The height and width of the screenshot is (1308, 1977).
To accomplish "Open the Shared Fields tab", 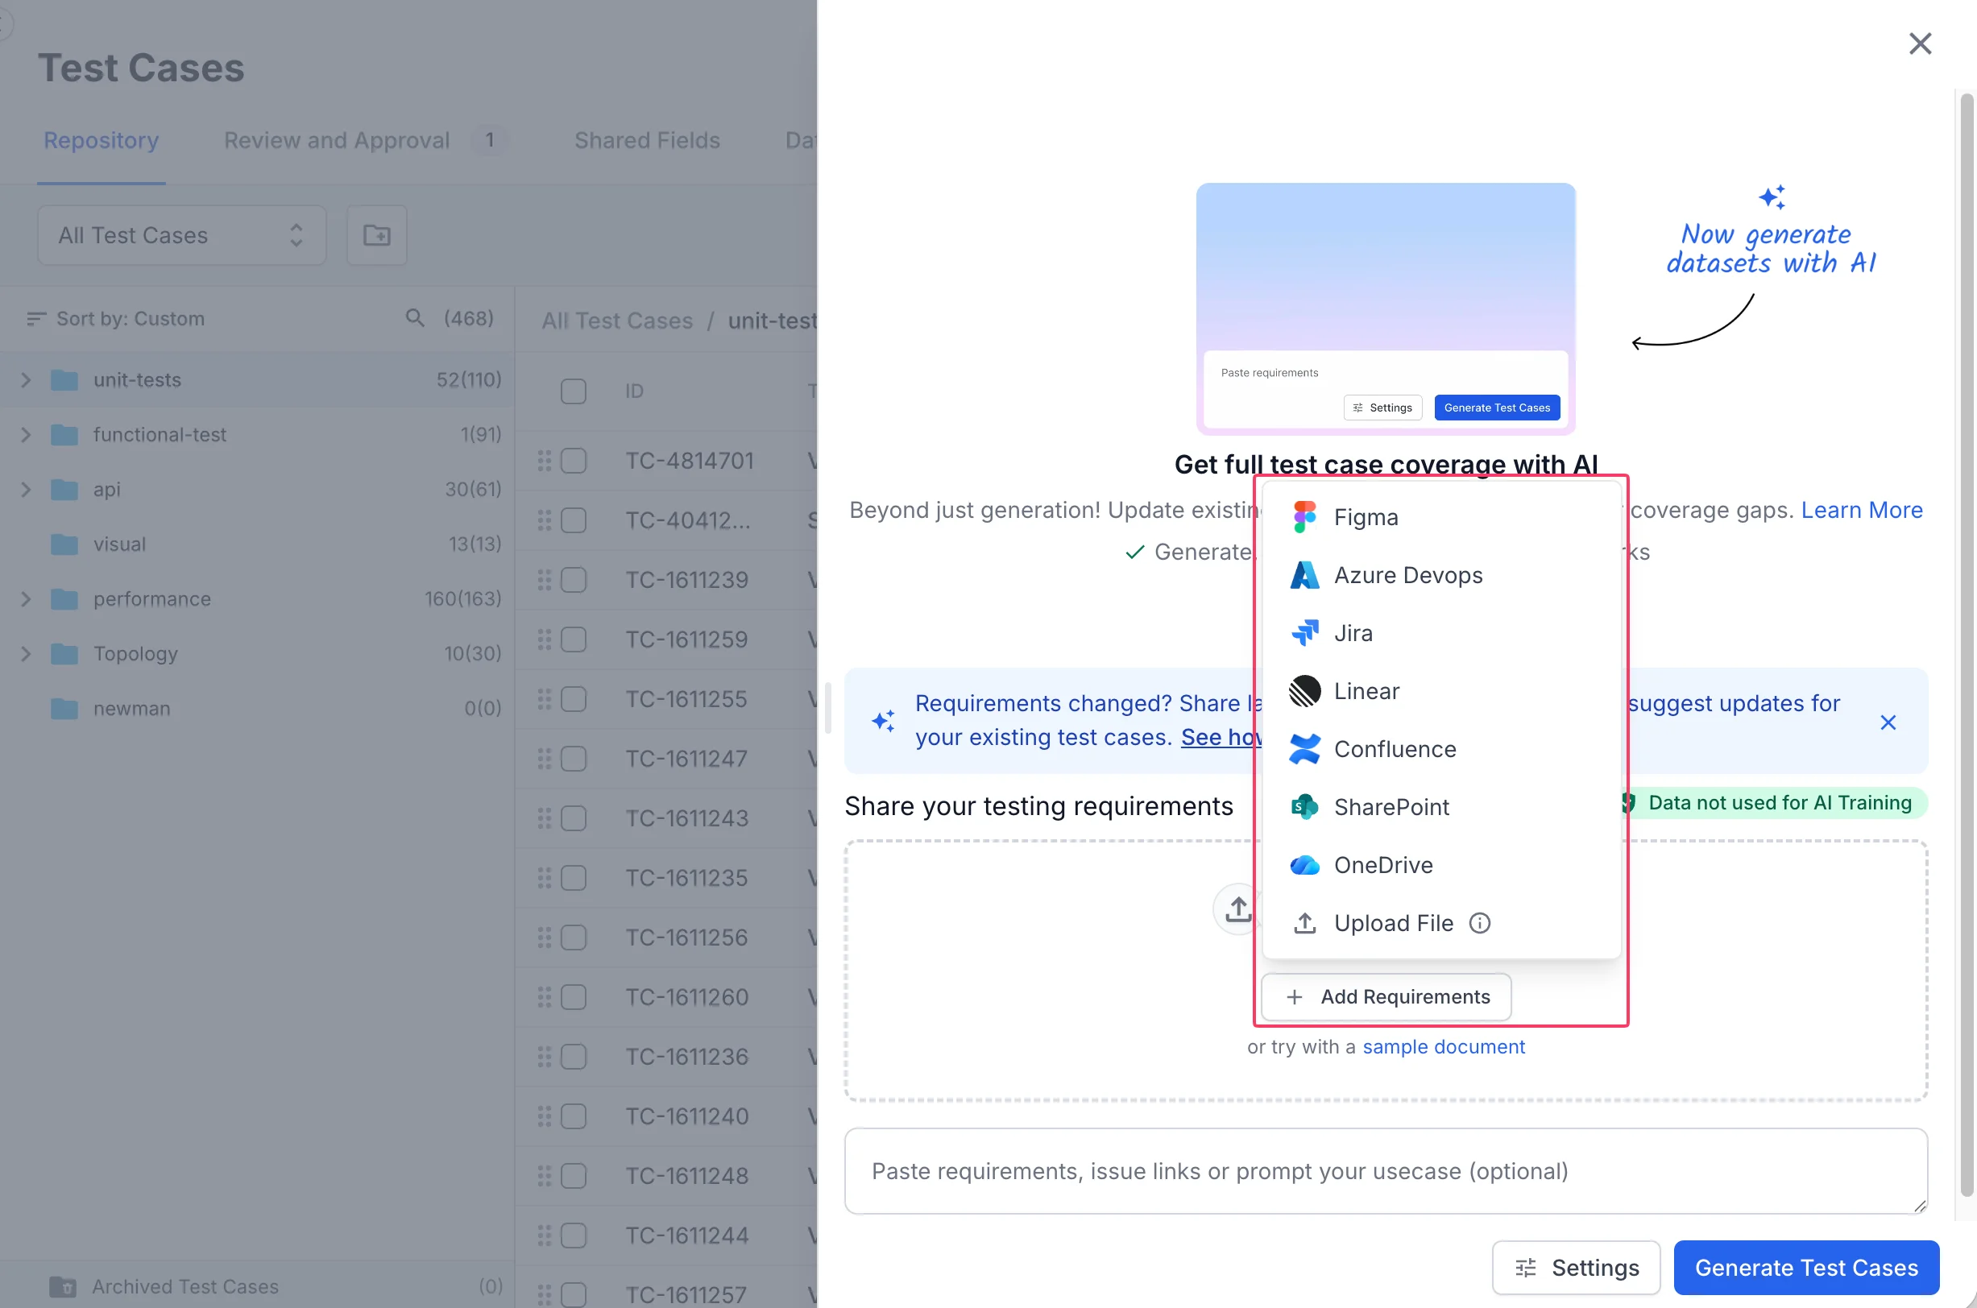I will pyautogui.click(x=648, y=140).
